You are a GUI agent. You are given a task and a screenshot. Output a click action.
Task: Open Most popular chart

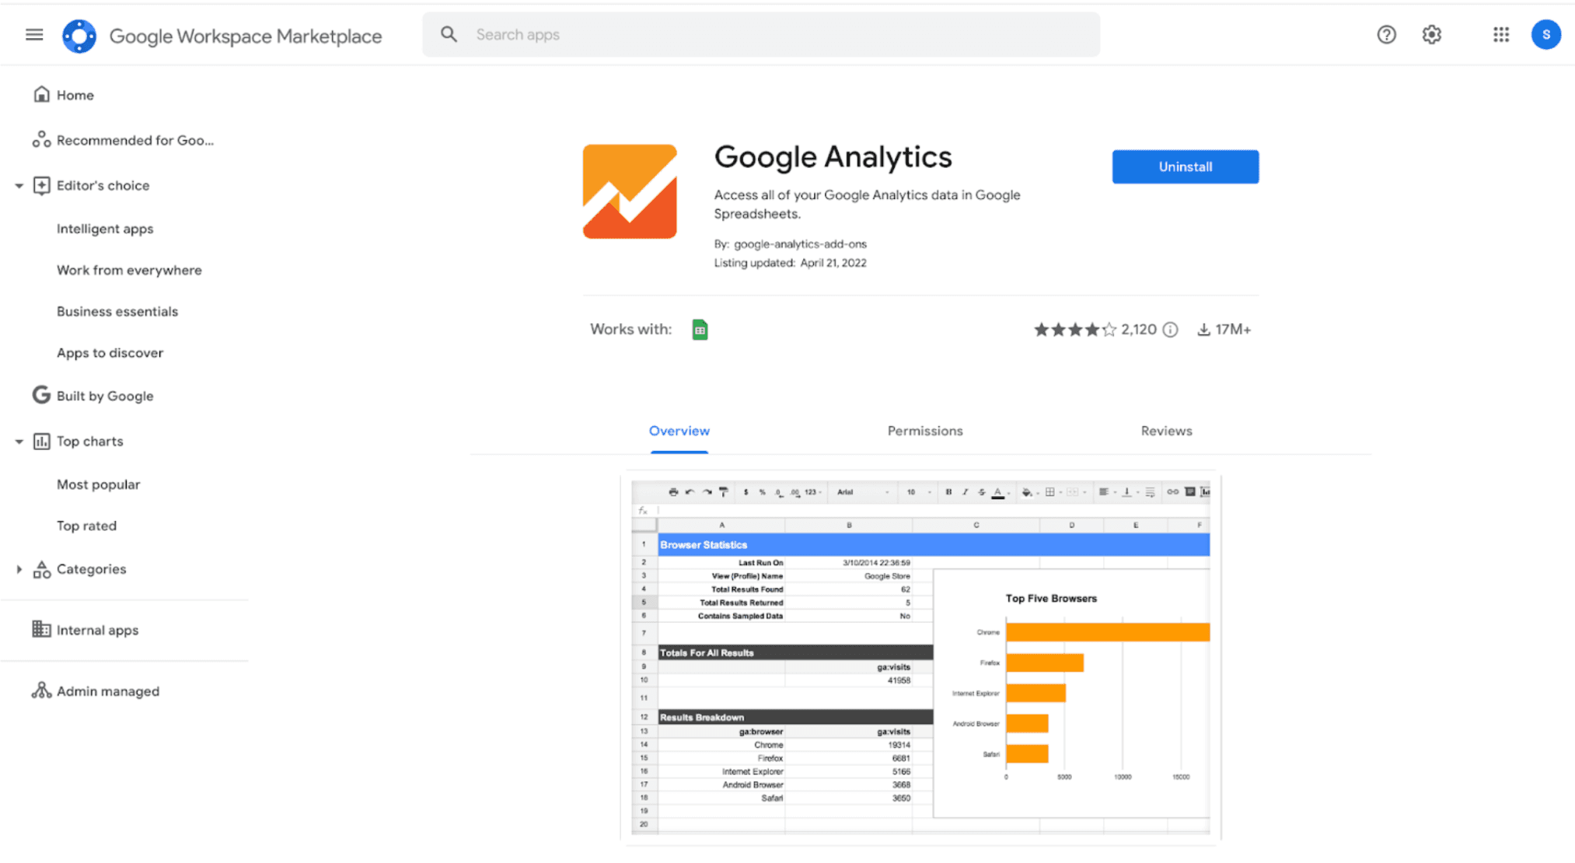pyautogui.click(x=98, y=484)
